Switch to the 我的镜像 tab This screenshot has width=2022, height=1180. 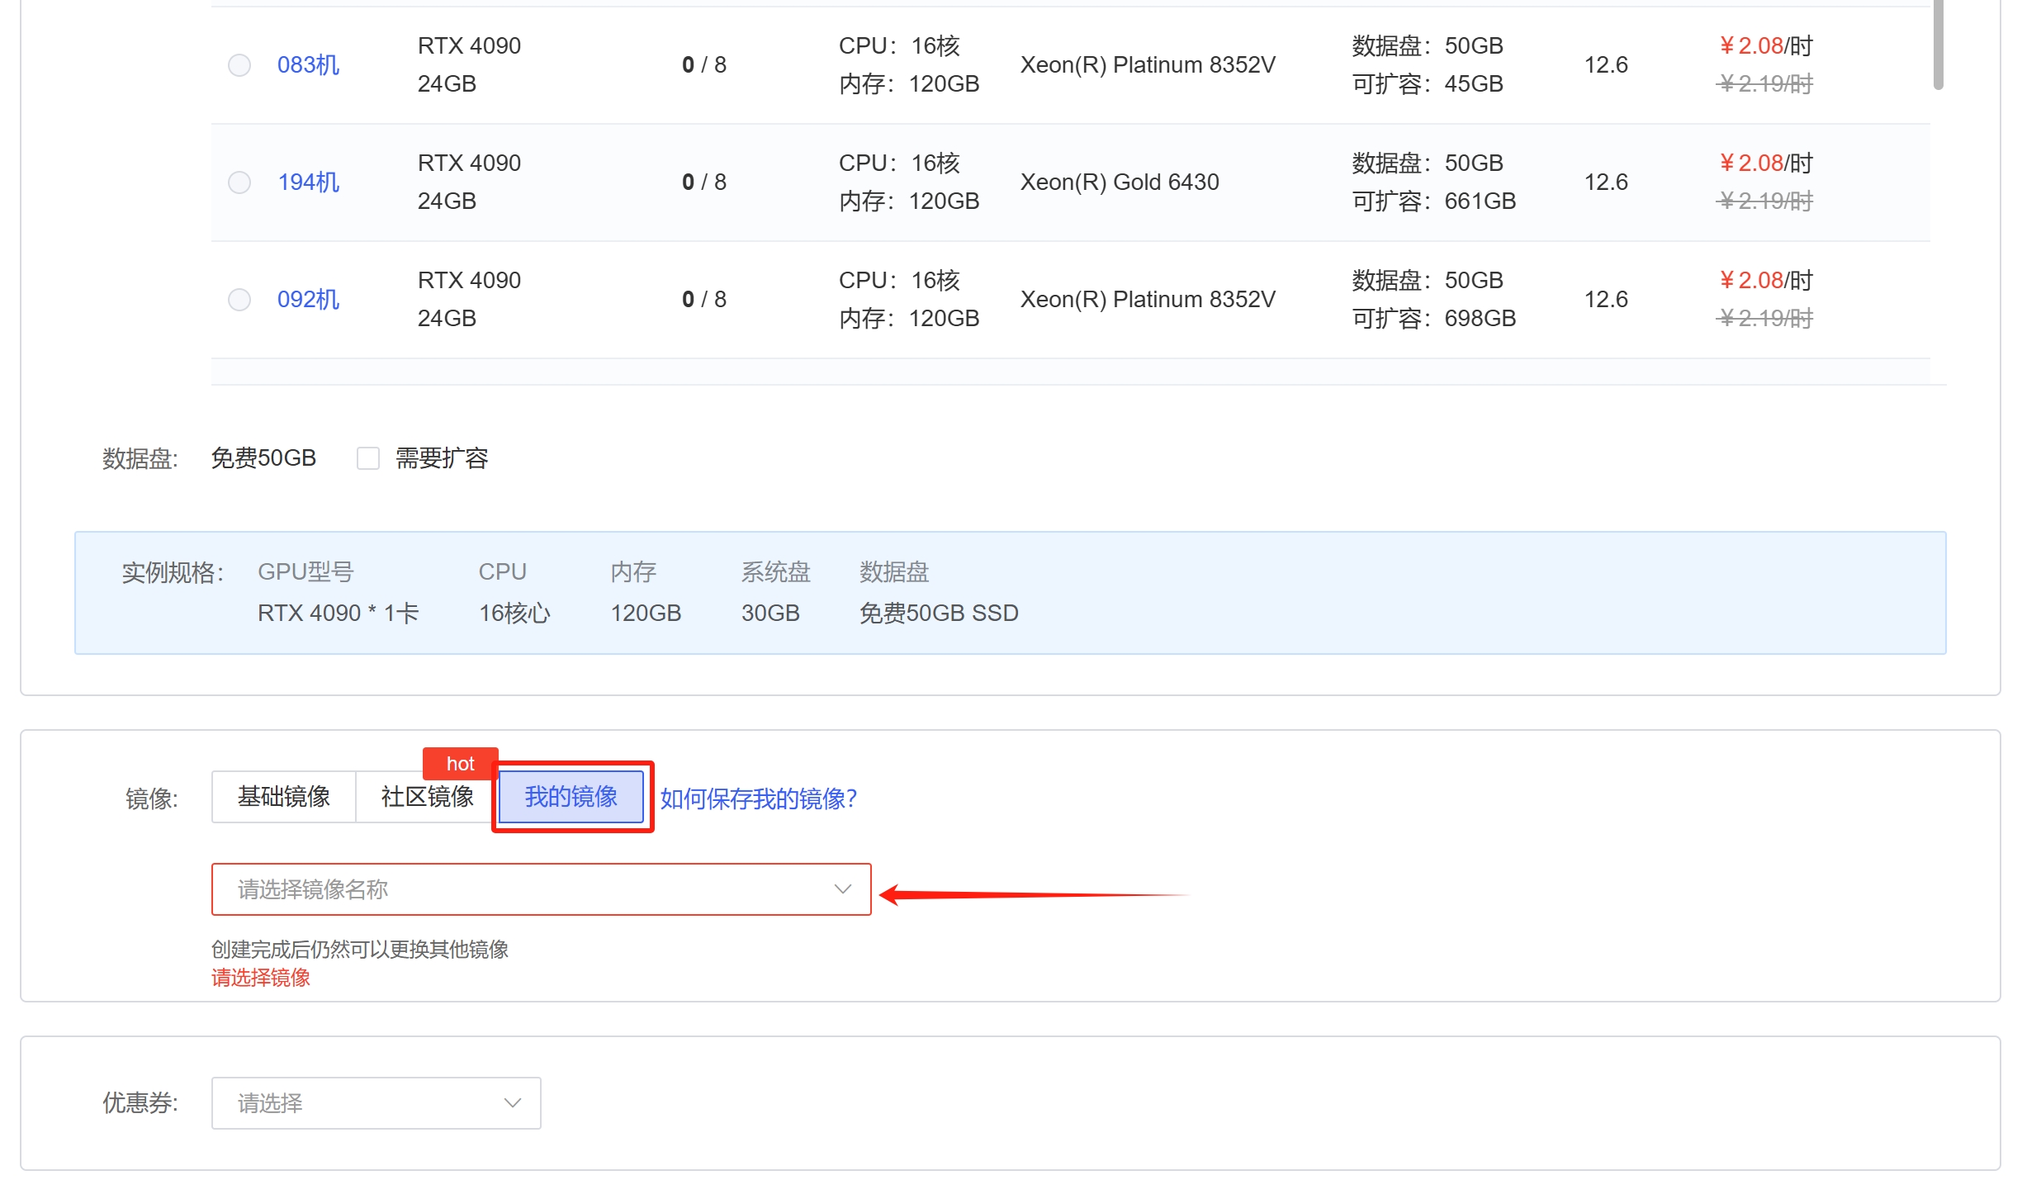571,797
